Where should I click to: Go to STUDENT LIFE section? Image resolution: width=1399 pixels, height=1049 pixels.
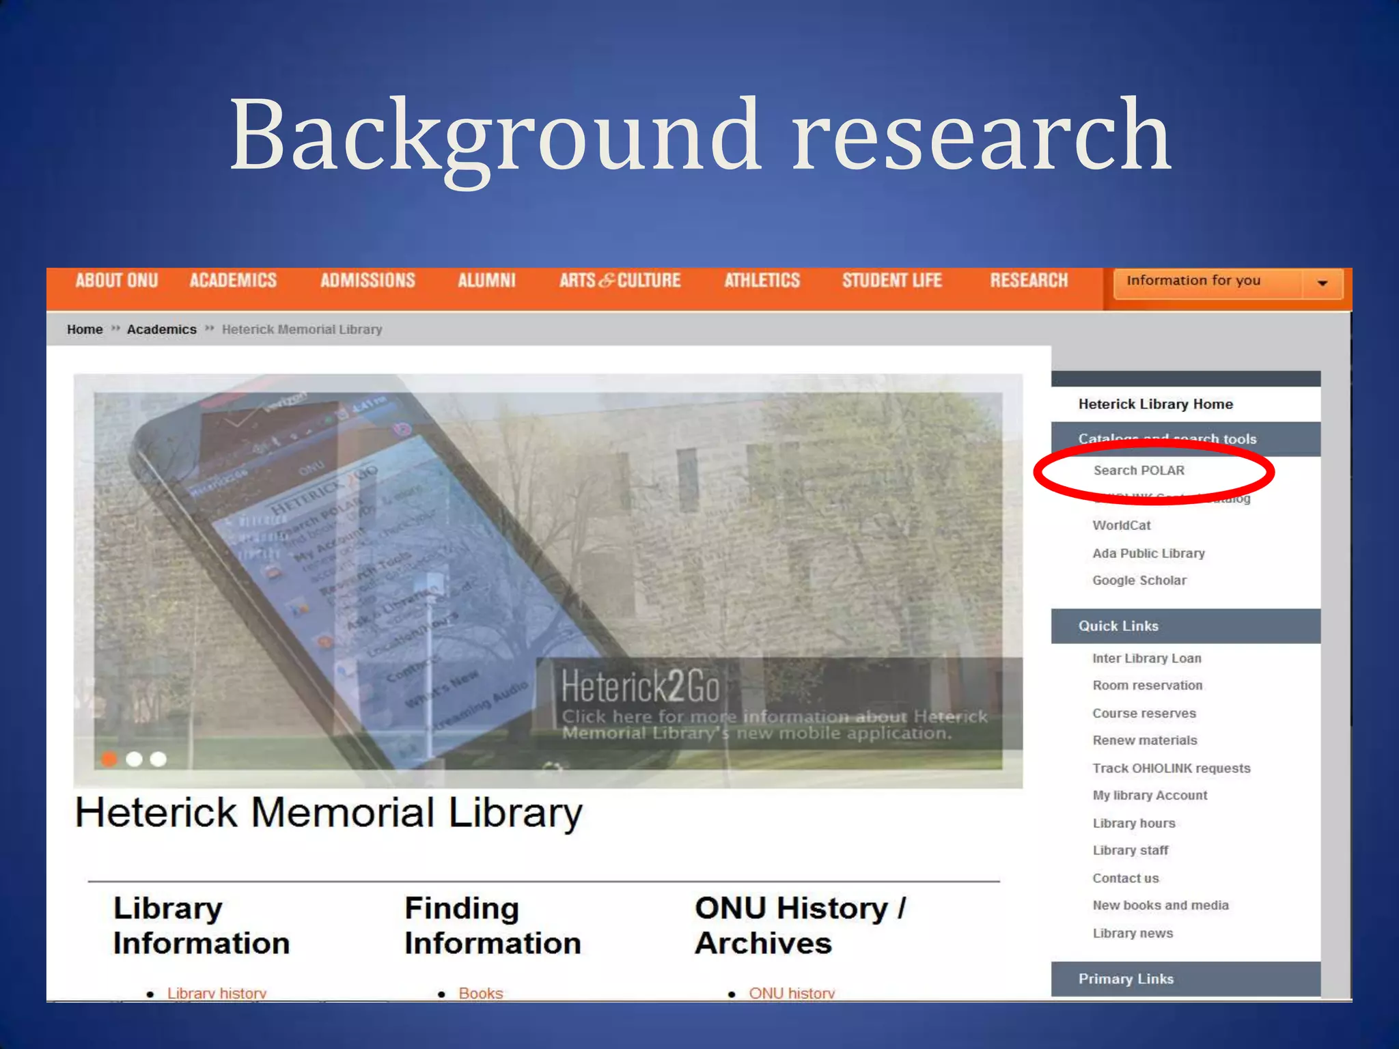tap(892, 281)
